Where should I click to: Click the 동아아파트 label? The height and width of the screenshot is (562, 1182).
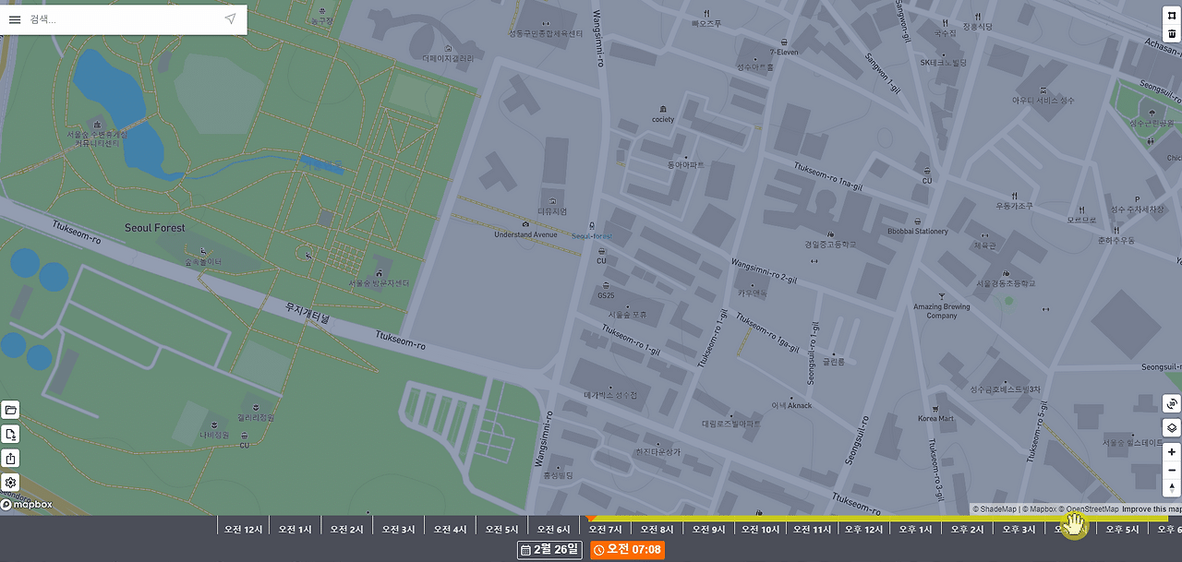pos(685,165)
